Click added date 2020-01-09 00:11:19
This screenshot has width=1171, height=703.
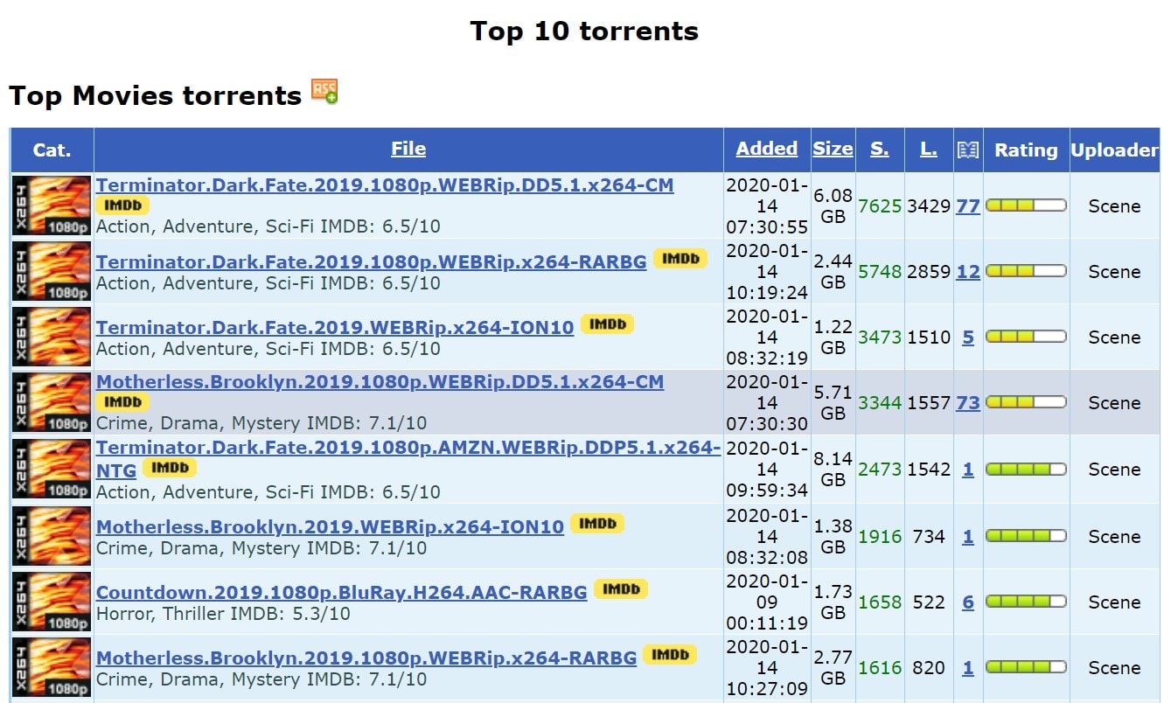pyautogui.click(x=767, y=602)
